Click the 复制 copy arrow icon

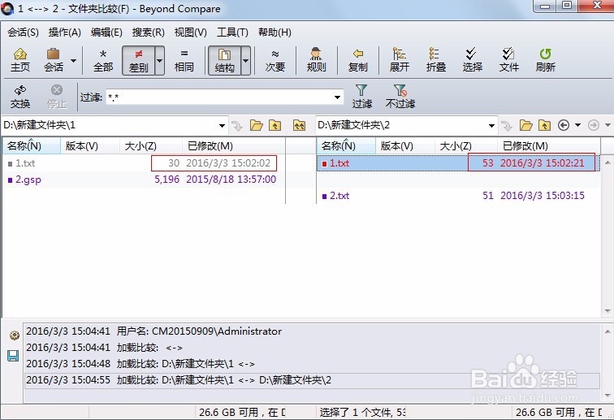pos(357,60)
